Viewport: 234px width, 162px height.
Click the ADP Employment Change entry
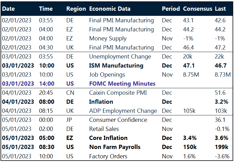(x=123, y=111)
